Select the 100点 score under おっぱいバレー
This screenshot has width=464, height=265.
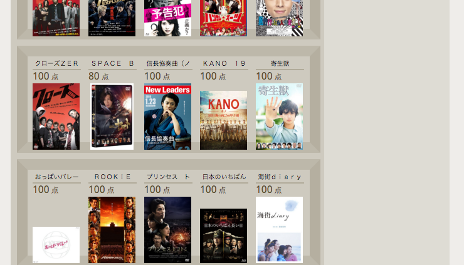pyautogui.click(x=46, y=190)
